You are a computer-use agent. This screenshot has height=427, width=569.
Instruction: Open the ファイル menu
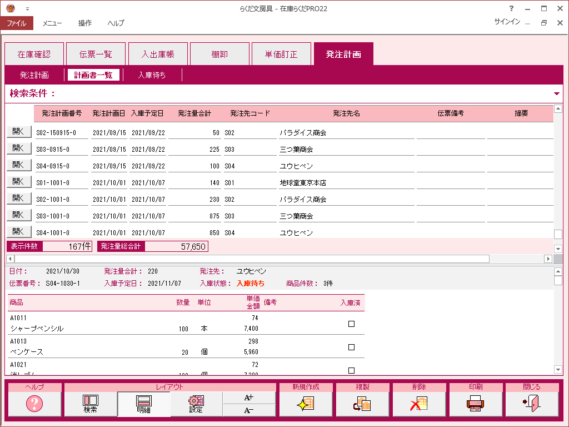point(17,23)
